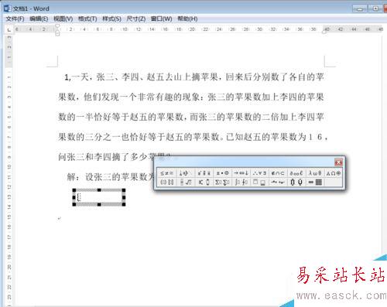This screenshot has height=307, width=387.
Task: Open the 样式(S) menu
Action: (111, 19)
